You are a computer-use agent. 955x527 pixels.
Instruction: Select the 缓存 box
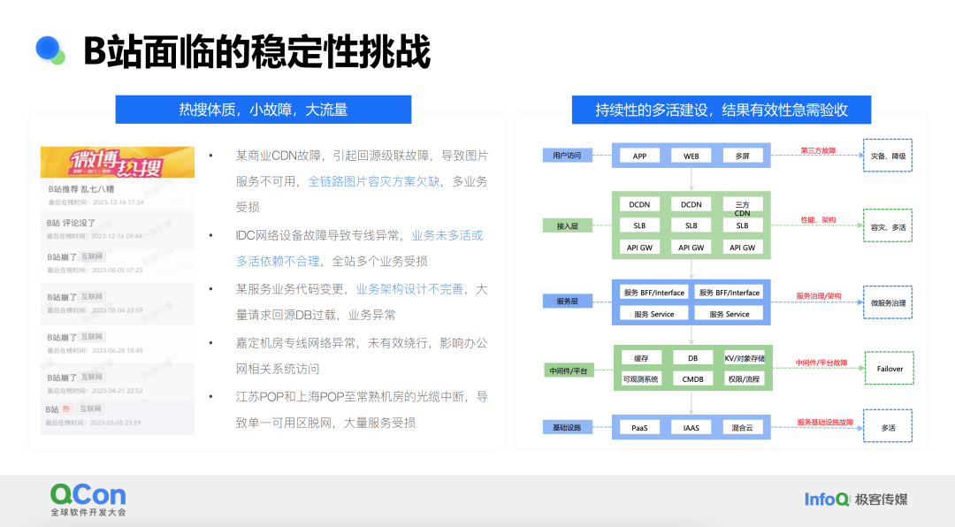(x=641, y=358)
